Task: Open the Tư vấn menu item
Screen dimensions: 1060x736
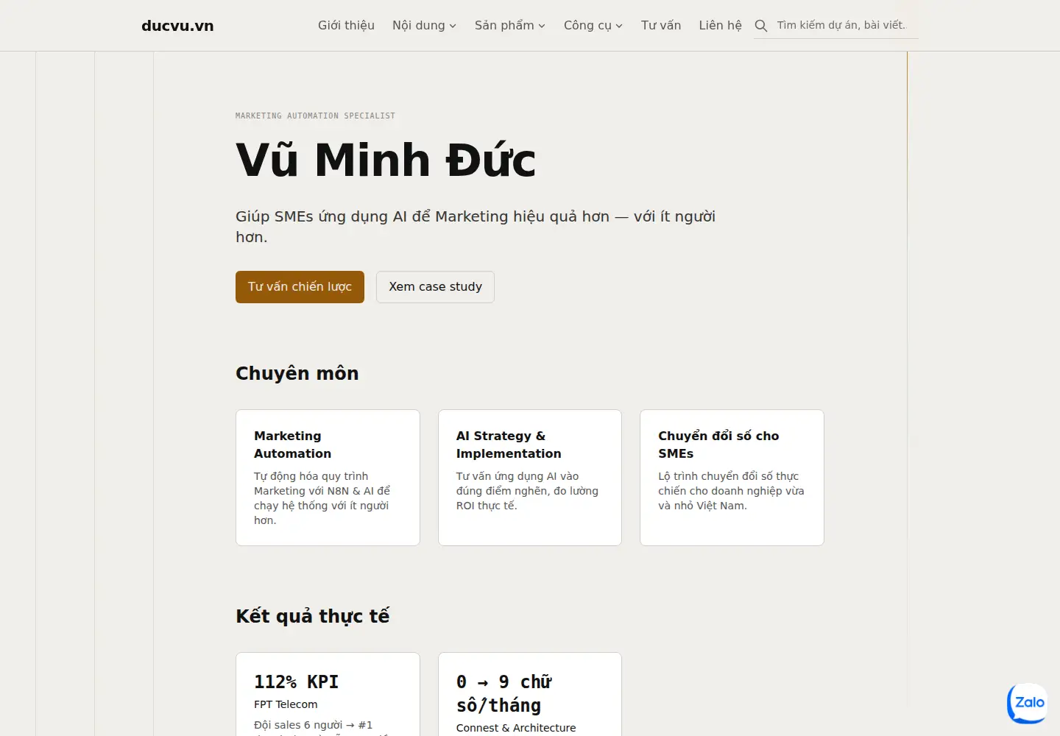Action: click(661, 25)
